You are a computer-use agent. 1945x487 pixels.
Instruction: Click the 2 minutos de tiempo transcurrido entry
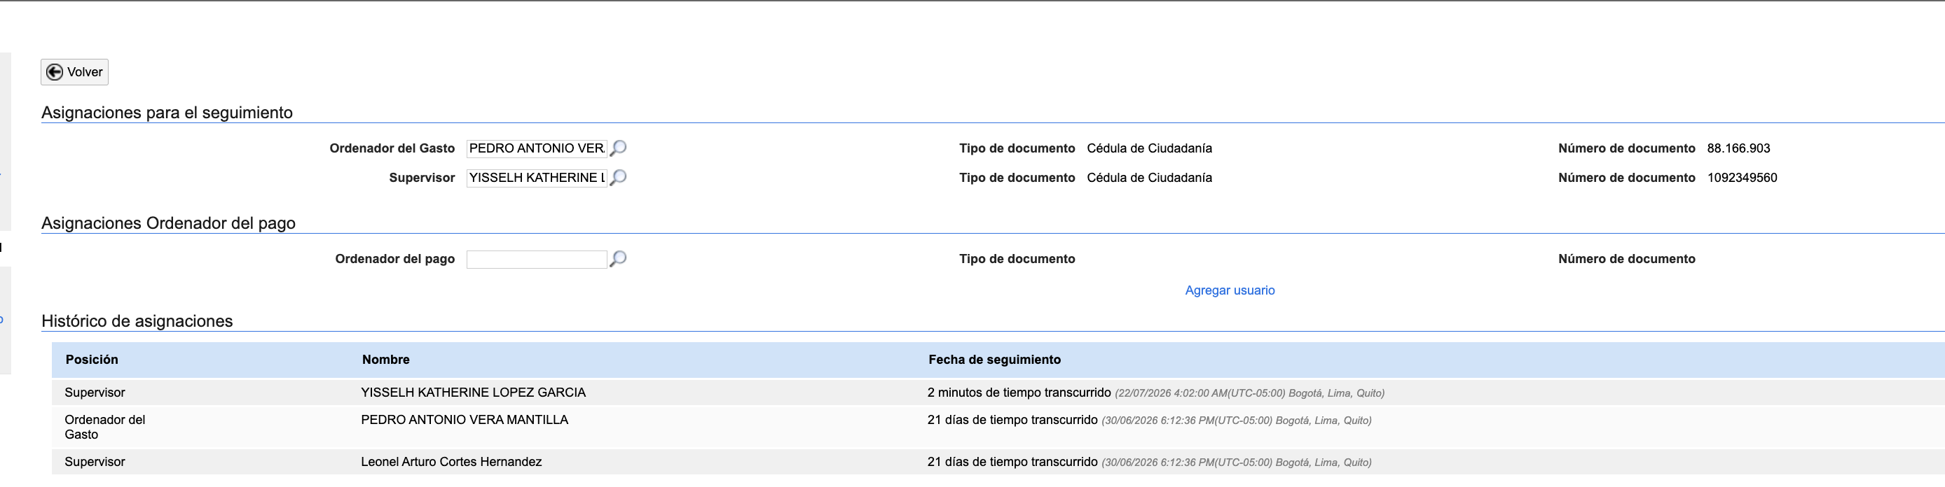[1019, 393]
